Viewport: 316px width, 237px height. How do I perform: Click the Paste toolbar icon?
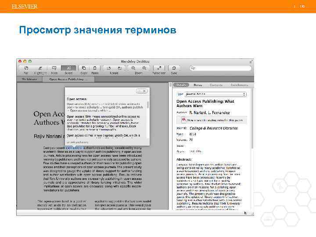tap(95, 68)
